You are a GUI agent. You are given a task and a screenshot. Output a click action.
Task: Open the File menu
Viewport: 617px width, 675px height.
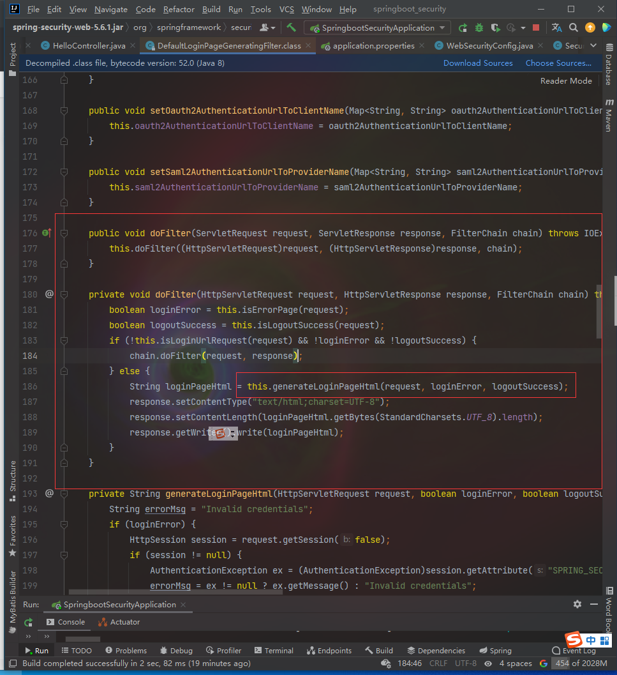tap(33, 9)
